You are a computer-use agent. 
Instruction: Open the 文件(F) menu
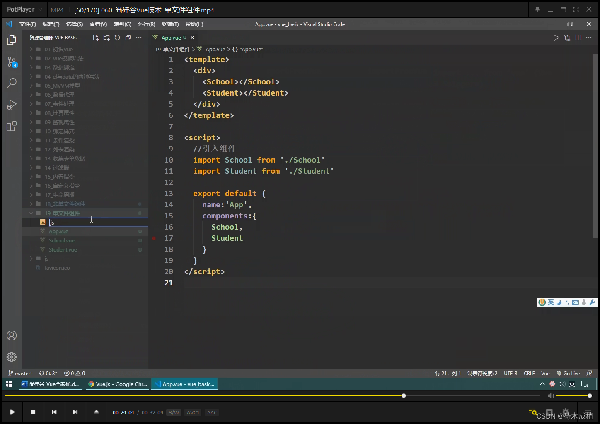click(28, 24)
